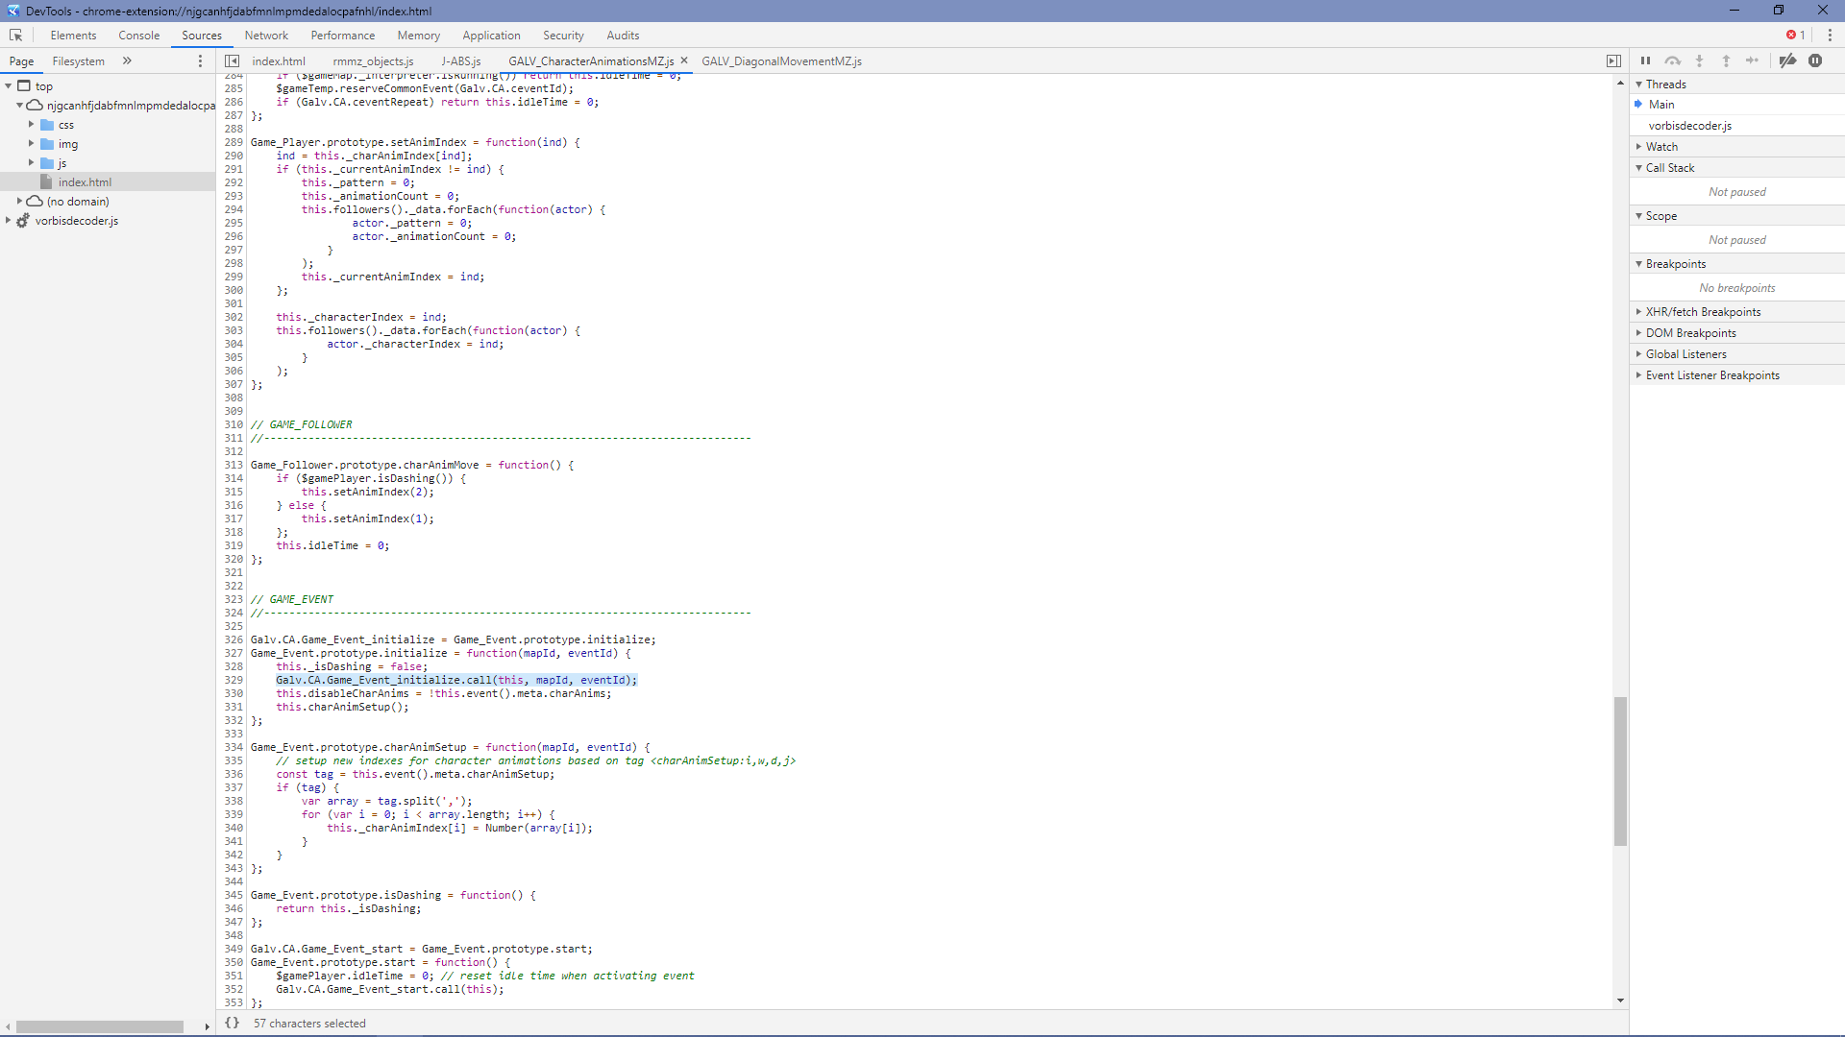
Task: Open the Console tab
Action: pos(139,36)
